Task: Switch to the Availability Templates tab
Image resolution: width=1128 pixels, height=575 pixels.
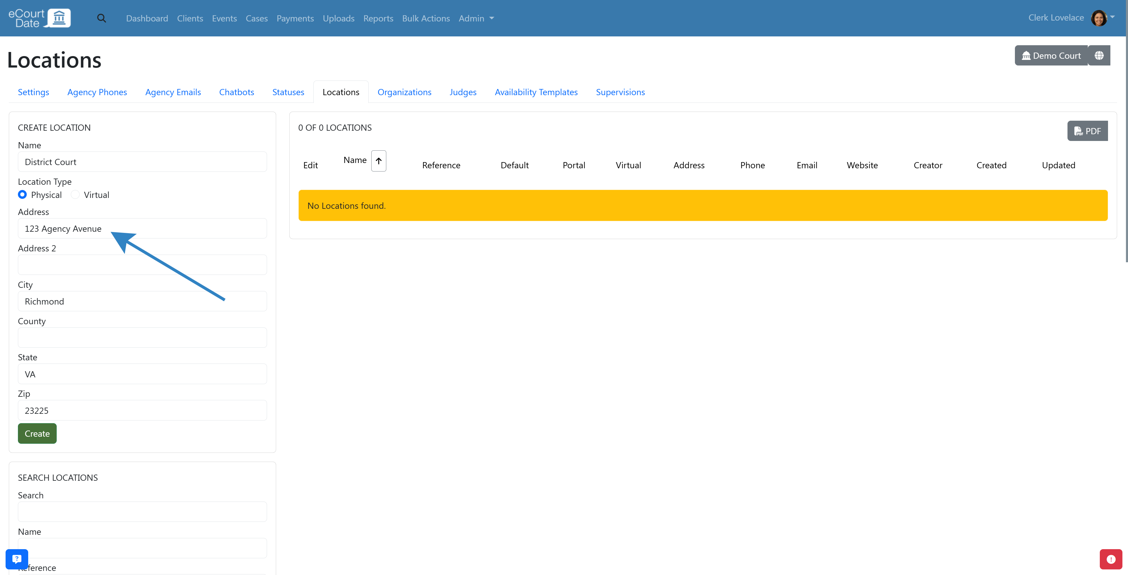Action: click(x=536, y=92)
